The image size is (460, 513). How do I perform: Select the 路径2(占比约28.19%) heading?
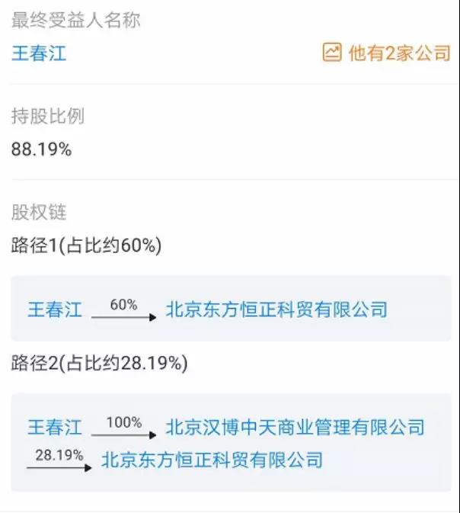click(x=99, y=363)
